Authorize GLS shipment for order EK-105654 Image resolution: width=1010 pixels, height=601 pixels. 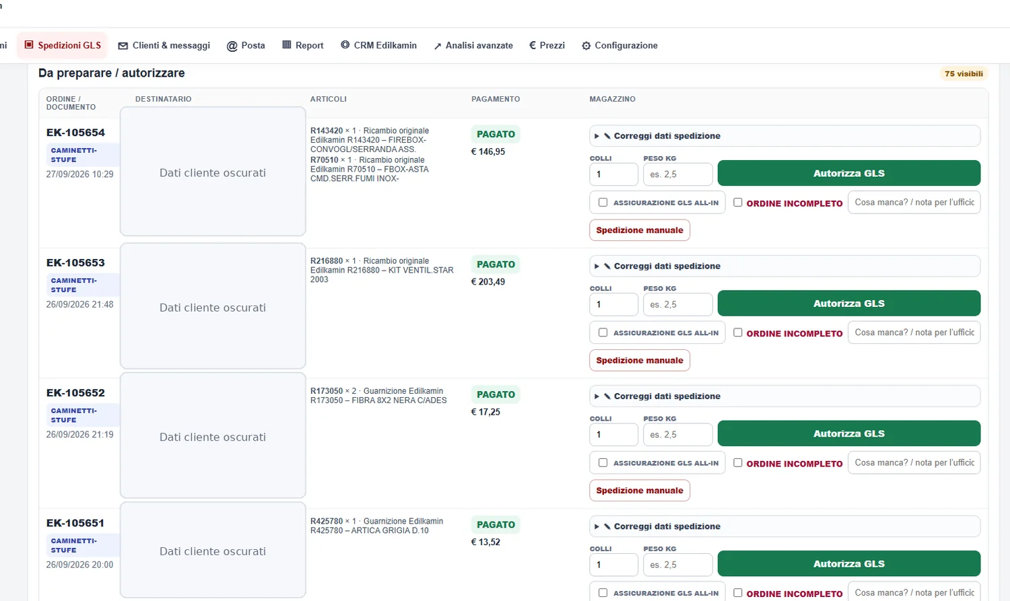click(x=849, y=173)
